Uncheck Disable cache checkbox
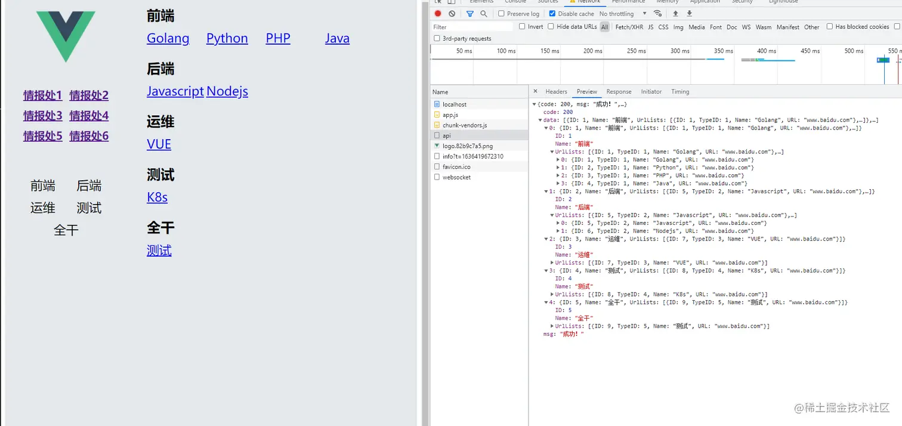The width and height of the screenshot is (902, 426). tap(552, 14)
